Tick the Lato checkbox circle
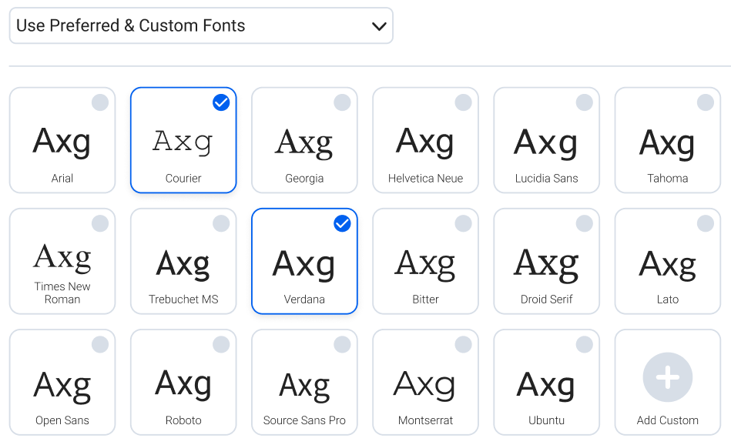The image size is (731, 445). pyautogui.click(x=706, y=224)
